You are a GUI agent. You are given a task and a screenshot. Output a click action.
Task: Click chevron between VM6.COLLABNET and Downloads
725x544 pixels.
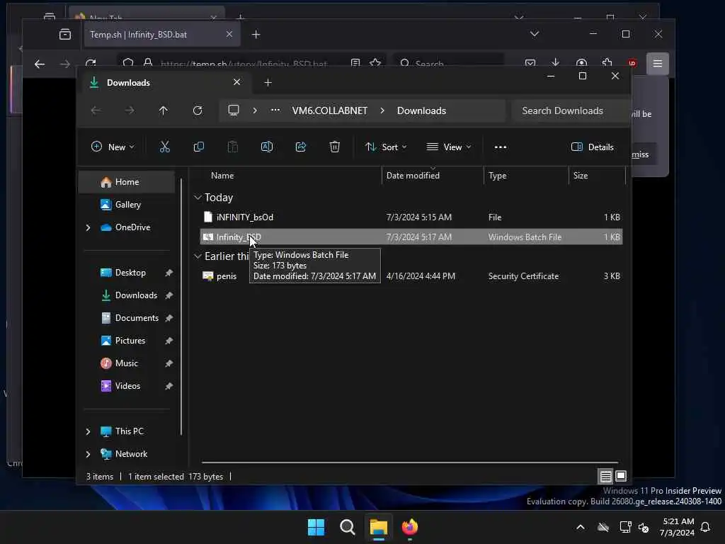[382, 110]
